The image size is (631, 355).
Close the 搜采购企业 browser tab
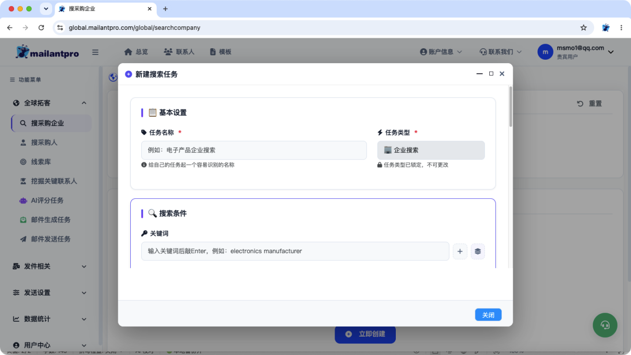[150, 9]
